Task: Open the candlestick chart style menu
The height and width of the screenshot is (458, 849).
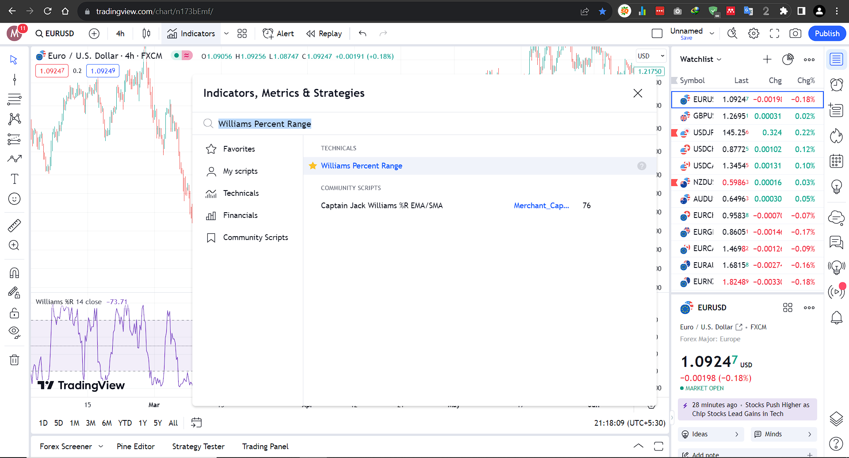Action: coord(146,34)
